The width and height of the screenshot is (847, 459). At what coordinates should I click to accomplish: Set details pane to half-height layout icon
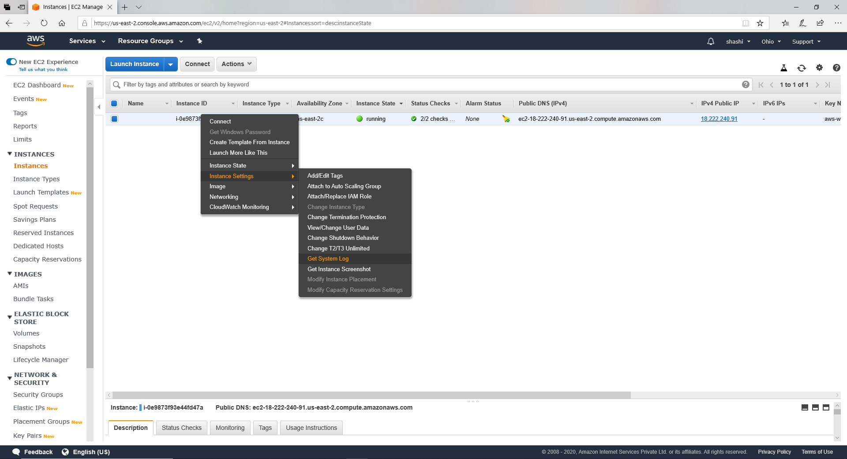pyautogui.click(x=815, y=407)
